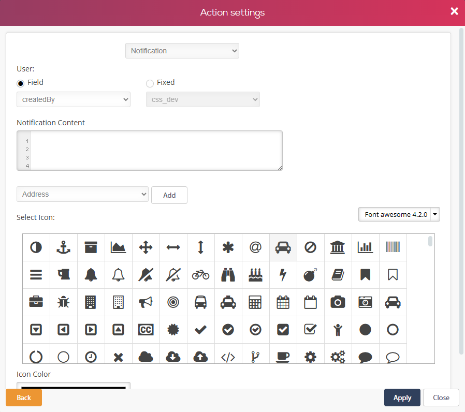Click the black Icon Color swatch
This screenshot has height=412, width=465.
coord(74,386)
